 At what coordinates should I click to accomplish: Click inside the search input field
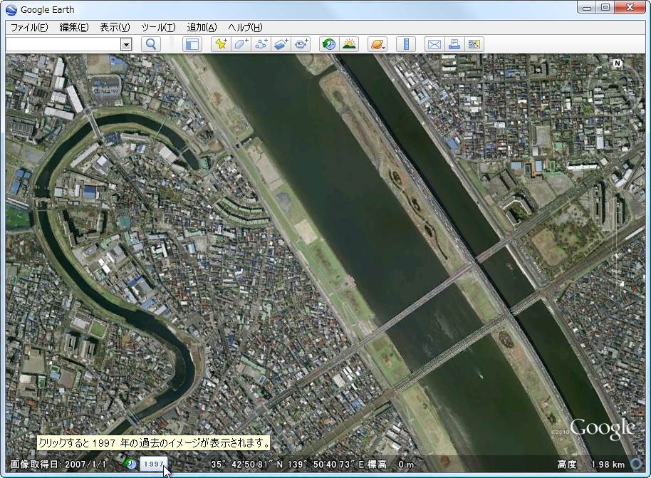(63, 44)
